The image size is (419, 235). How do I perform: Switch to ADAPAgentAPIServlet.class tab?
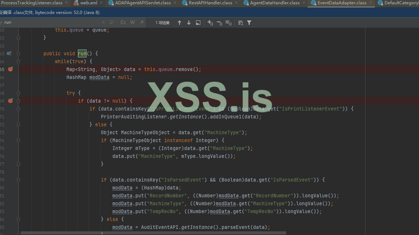(143, 3)
